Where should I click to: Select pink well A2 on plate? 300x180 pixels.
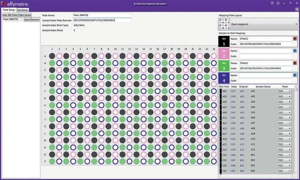tap(59, 56)
